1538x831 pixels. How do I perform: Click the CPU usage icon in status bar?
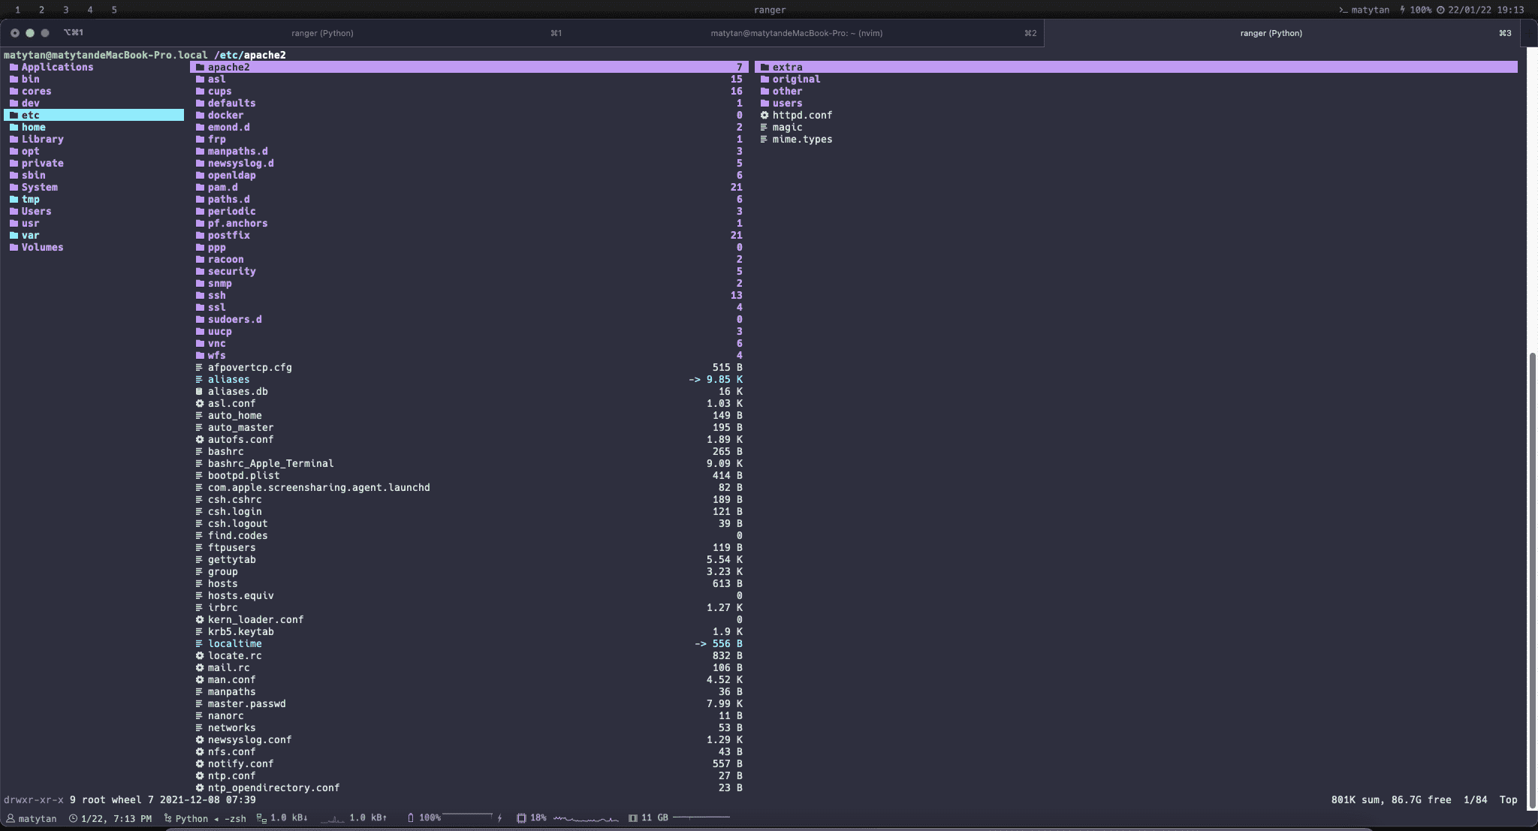(x=521, y=818)
